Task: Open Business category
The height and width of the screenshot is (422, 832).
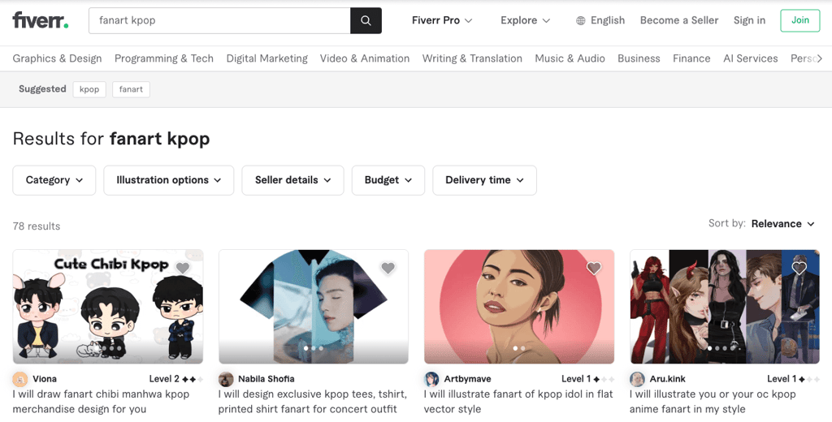Action: tap(639, 58)
